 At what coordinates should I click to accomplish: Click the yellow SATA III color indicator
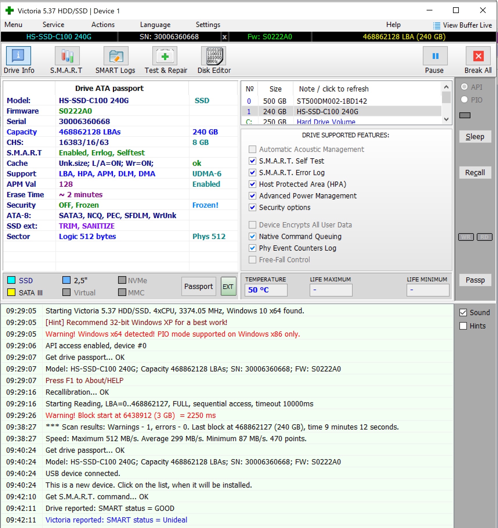click(x=11, y=292)
